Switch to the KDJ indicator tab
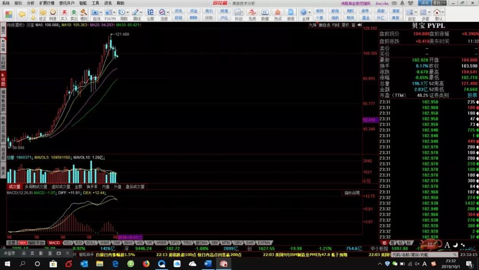This screenshot has width=479, height=270. point(67,243)
